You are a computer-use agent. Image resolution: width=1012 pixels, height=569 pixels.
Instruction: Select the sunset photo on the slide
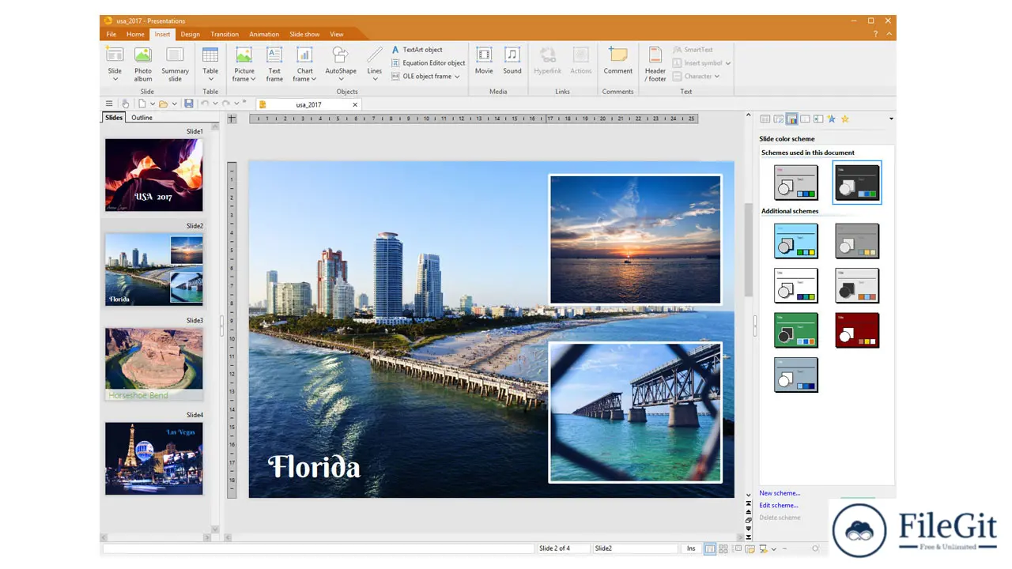pos(635,239)
